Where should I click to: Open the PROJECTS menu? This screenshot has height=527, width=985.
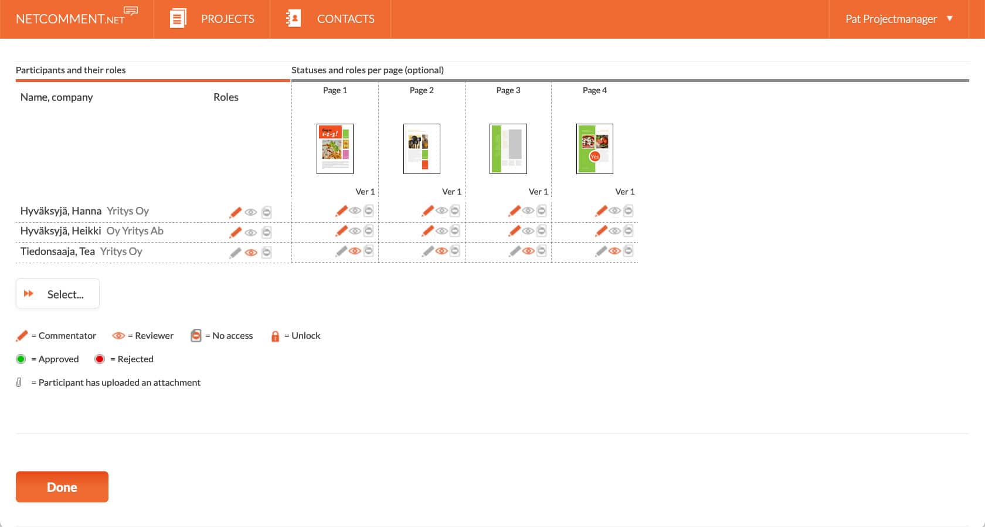click(x=212, y=19)
